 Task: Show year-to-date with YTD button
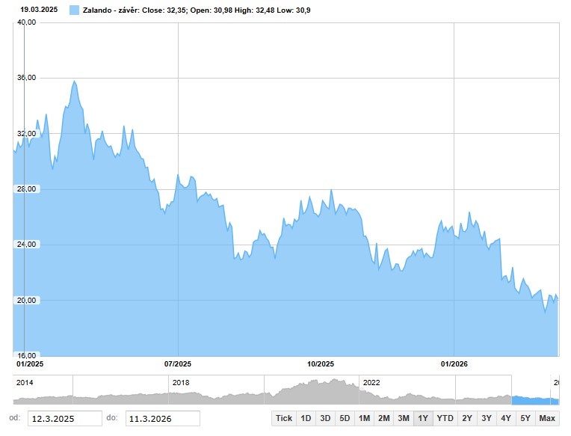445,418
